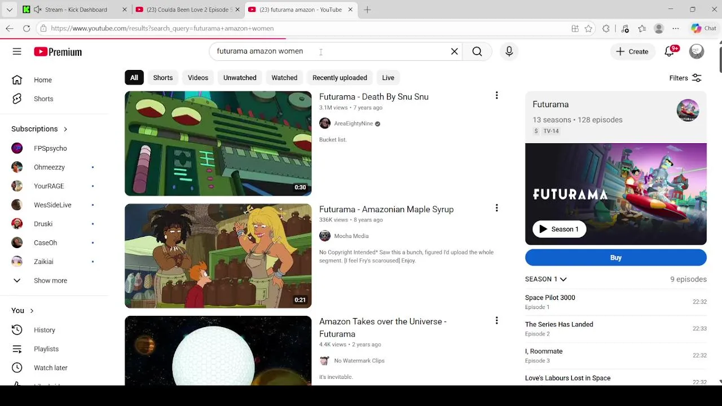Add page to favorites star
This screenshot has width=722, height=406.
tap(588, 28)
